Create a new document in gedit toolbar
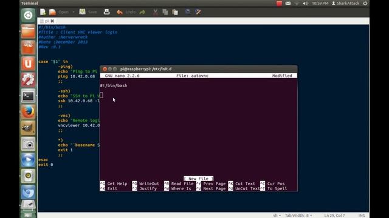This screenshot has height=218, width=389. [x=43, y=12]
